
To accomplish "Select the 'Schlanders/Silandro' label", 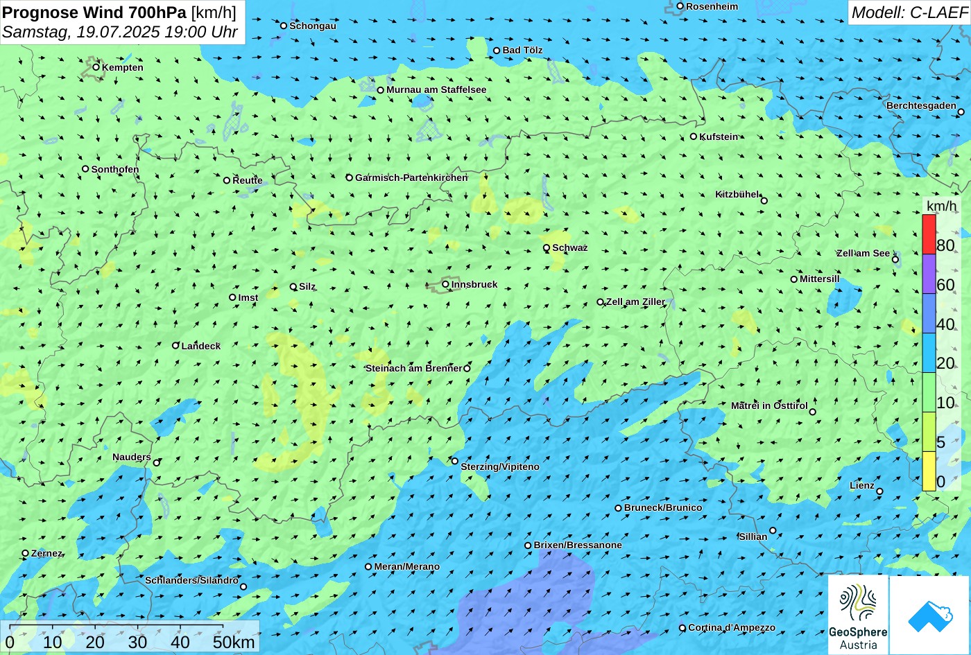I will coord(191,580).
